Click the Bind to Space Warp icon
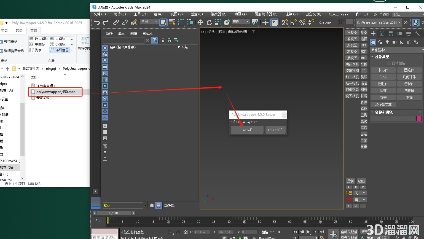 click(134, 22)
